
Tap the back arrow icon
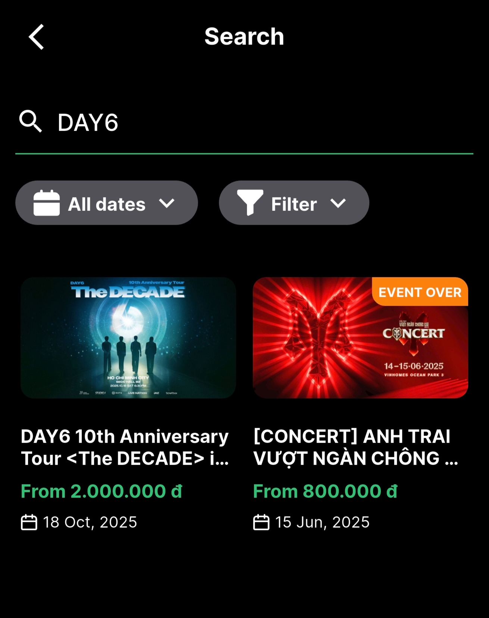click(x=37, y=37)
